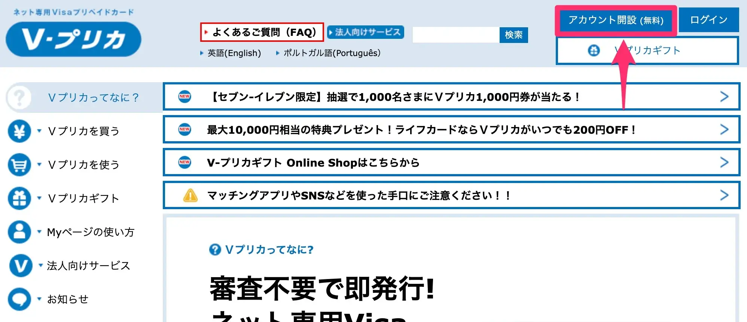Click the header 法人向けサービス button
This screenshot has width=747, height=322.
point(366,32)
